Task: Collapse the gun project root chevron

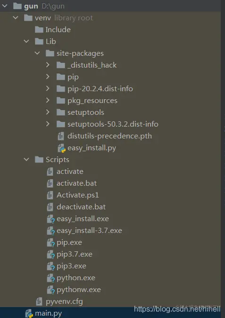Action: tap(4, 6)
